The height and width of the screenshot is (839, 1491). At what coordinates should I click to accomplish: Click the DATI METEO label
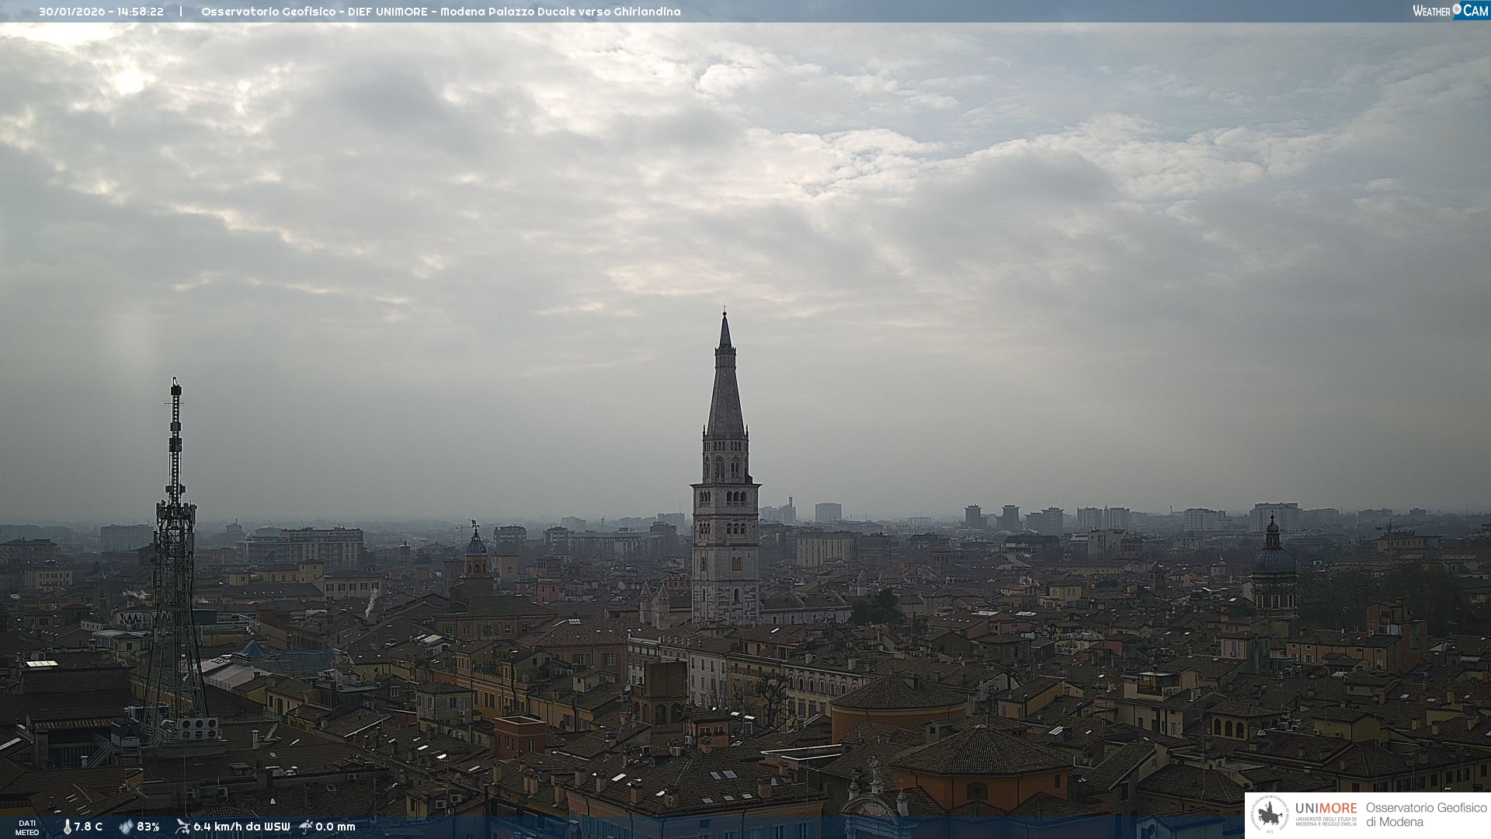click(x=27, y=827)
